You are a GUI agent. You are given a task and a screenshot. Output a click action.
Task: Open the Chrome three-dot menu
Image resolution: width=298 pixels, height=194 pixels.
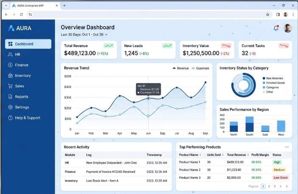pyautogui.click(x=293, y=14)
